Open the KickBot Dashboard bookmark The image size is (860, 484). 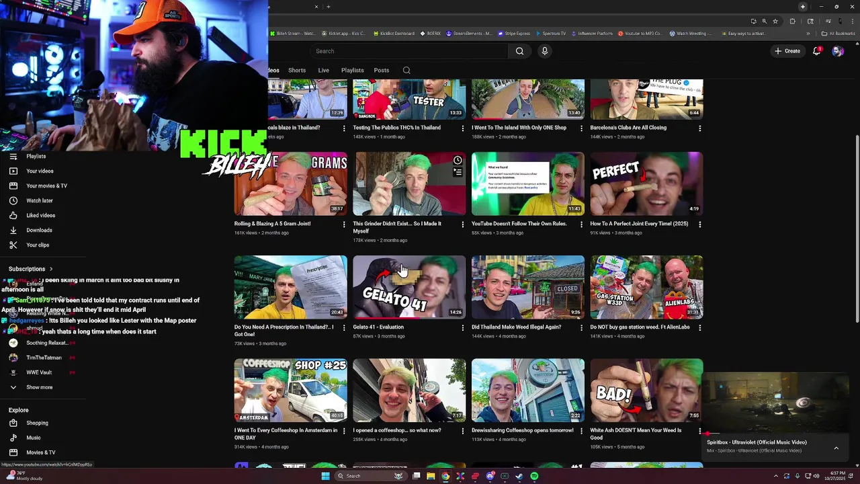point(394,34)
